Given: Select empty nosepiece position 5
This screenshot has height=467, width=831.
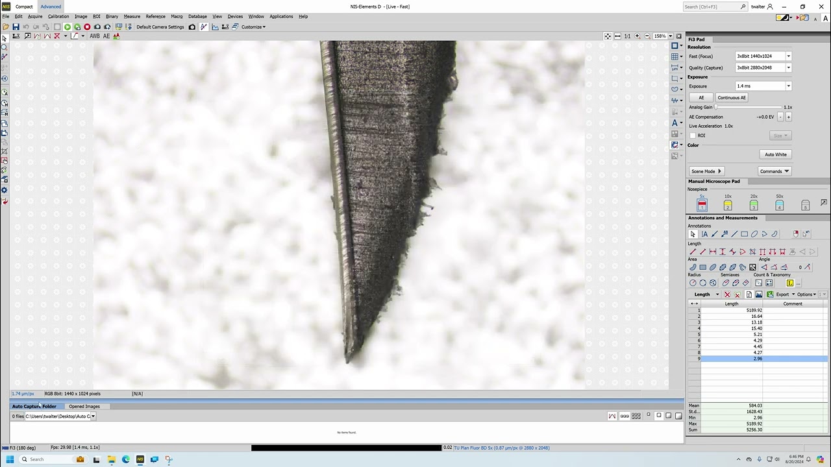Looking at the screenshot, I should (x=806, y=205).
